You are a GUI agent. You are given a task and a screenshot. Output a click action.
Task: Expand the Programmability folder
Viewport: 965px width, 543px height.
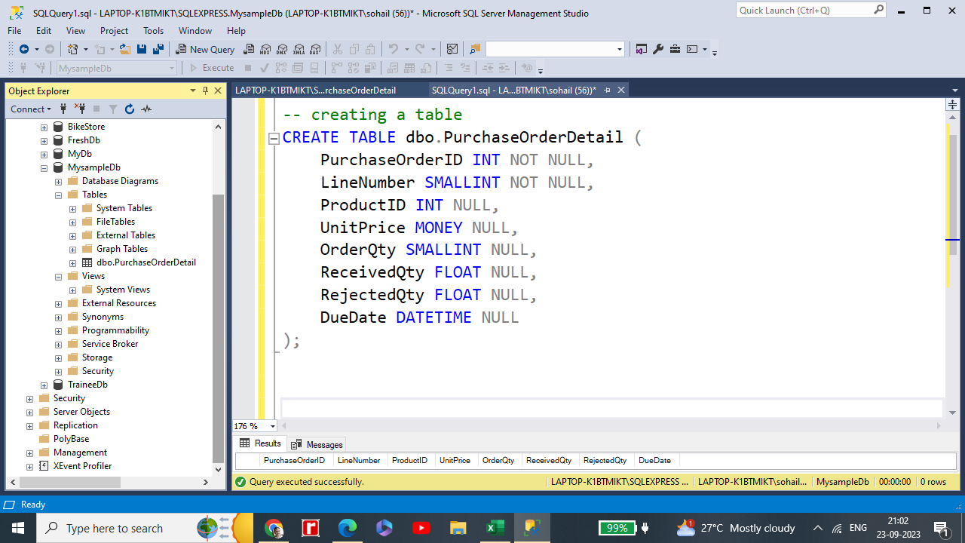58,330
